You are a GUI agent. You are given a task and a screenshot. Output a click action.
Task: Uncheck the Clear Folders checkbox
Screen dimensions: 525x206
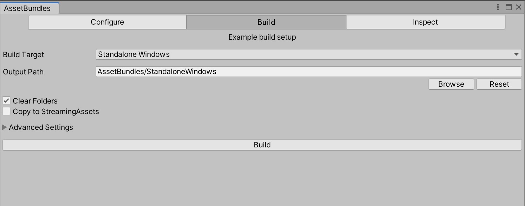6,101
